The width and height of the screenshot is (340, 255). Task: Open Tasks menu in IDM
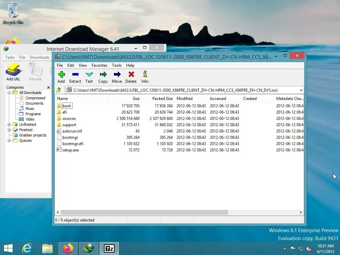(x=10, y=57)
